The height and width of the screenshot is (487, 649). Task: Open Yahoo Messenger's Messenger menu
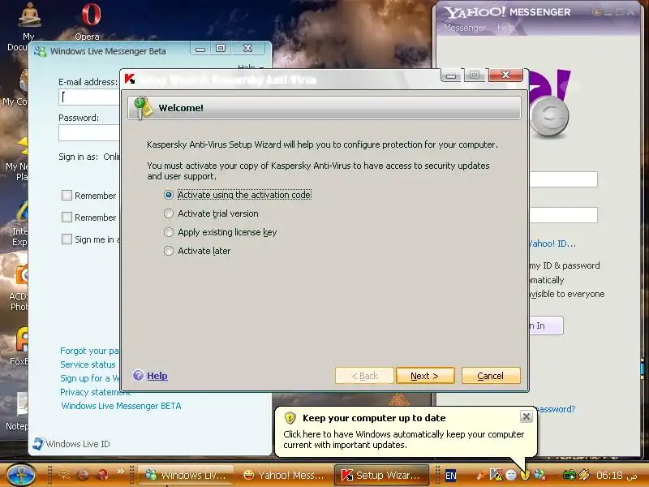pyautogui.click(x=464, y=28)
